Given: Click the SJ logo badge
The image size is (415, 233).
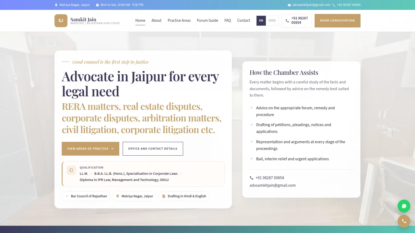Looking at the screenshot, I should click(61, 21).
